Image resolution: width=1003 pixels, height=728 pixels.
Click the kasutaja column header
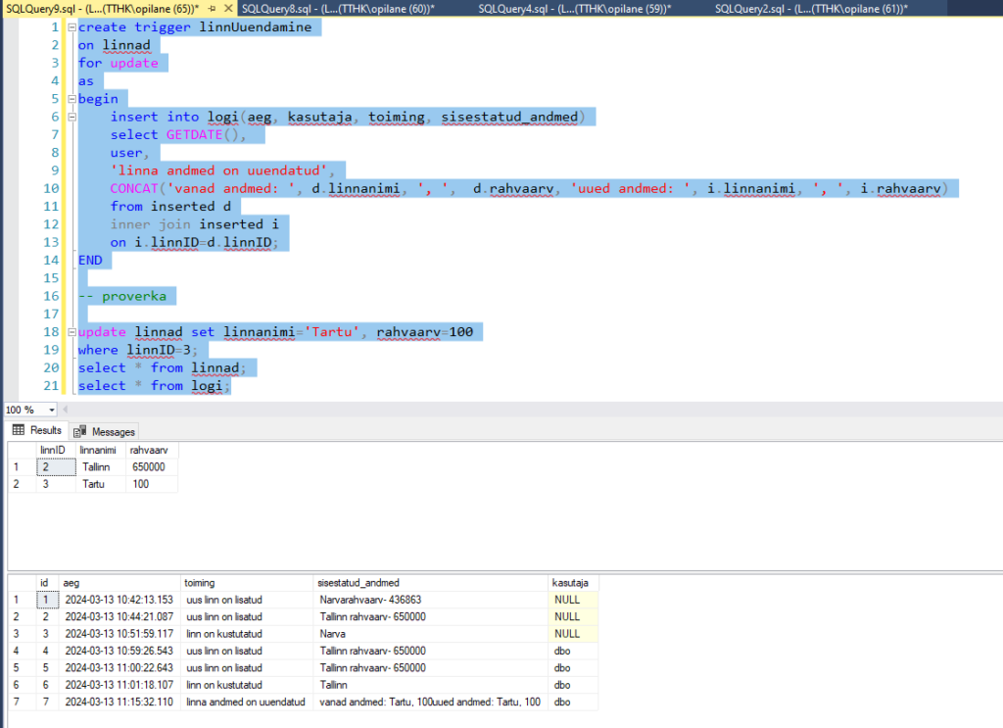pos(573,583)
